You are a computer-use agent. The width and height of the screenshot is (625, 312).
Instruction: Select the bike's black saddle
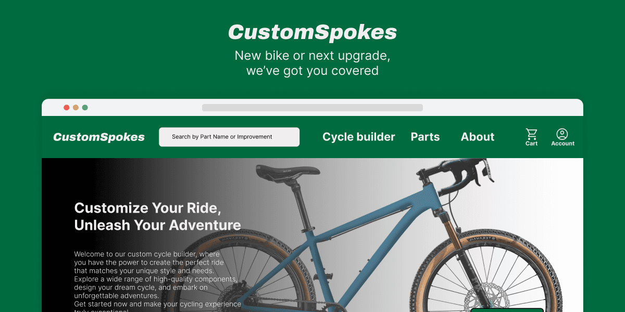287,171
